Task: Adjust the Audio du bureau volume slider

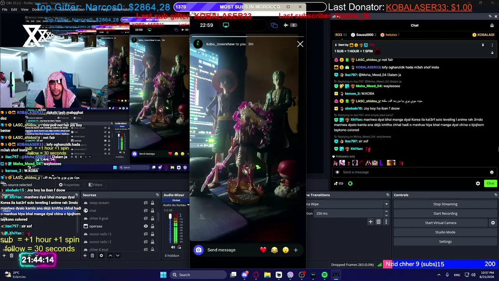Action: click(x=170, y=228)
